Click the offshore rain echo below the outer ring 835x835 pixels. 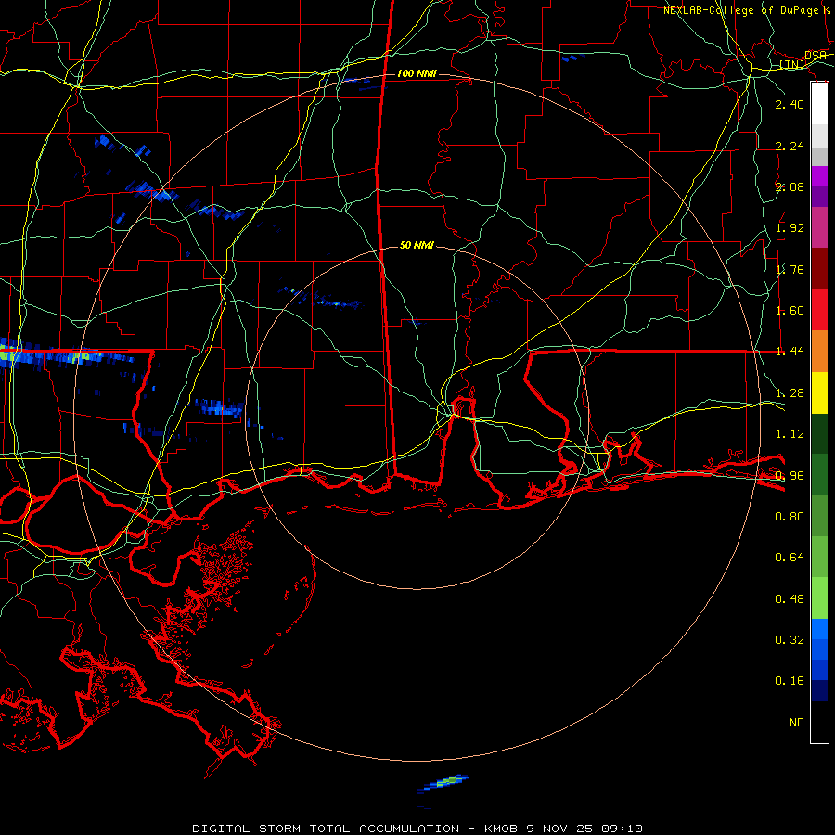443,783
